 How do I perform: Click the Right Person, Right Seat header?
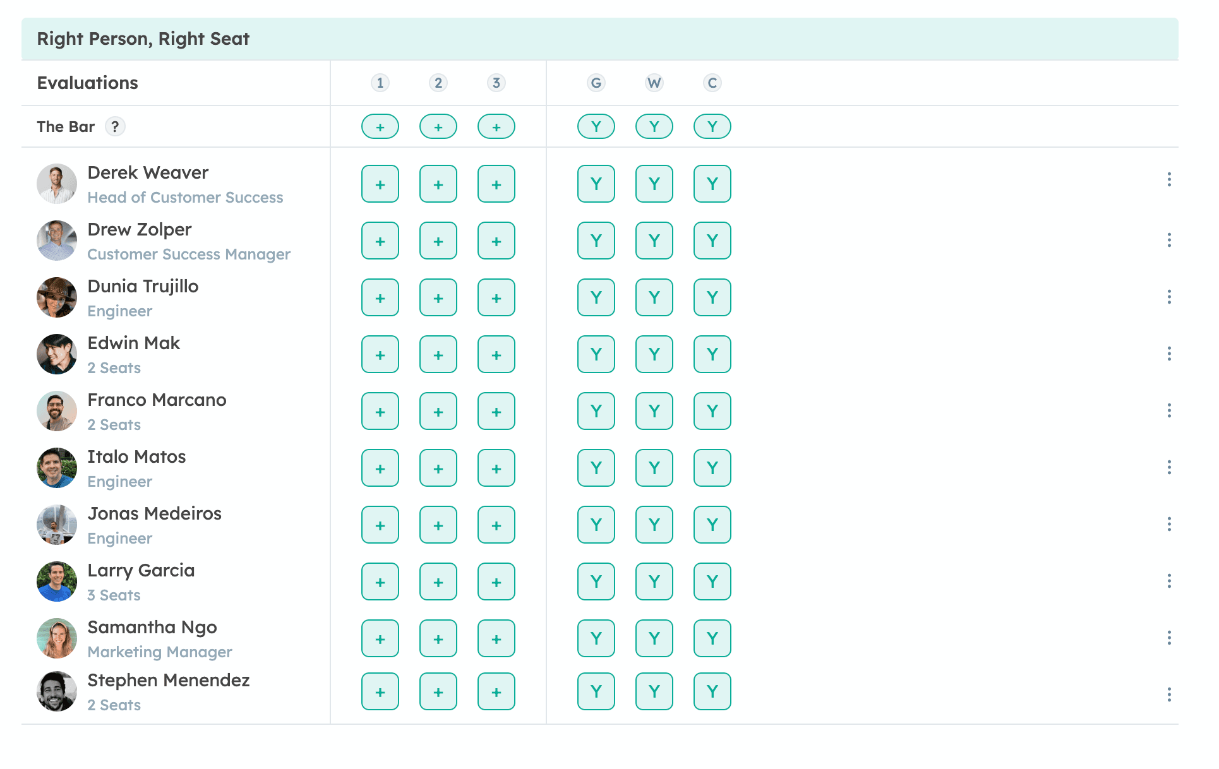click(143, 38)
